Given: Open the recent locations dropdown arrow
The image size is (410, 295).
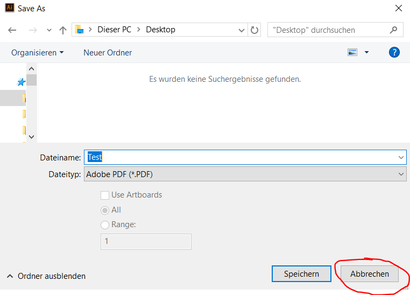Looking at the screenshot, I should [49, 30].
